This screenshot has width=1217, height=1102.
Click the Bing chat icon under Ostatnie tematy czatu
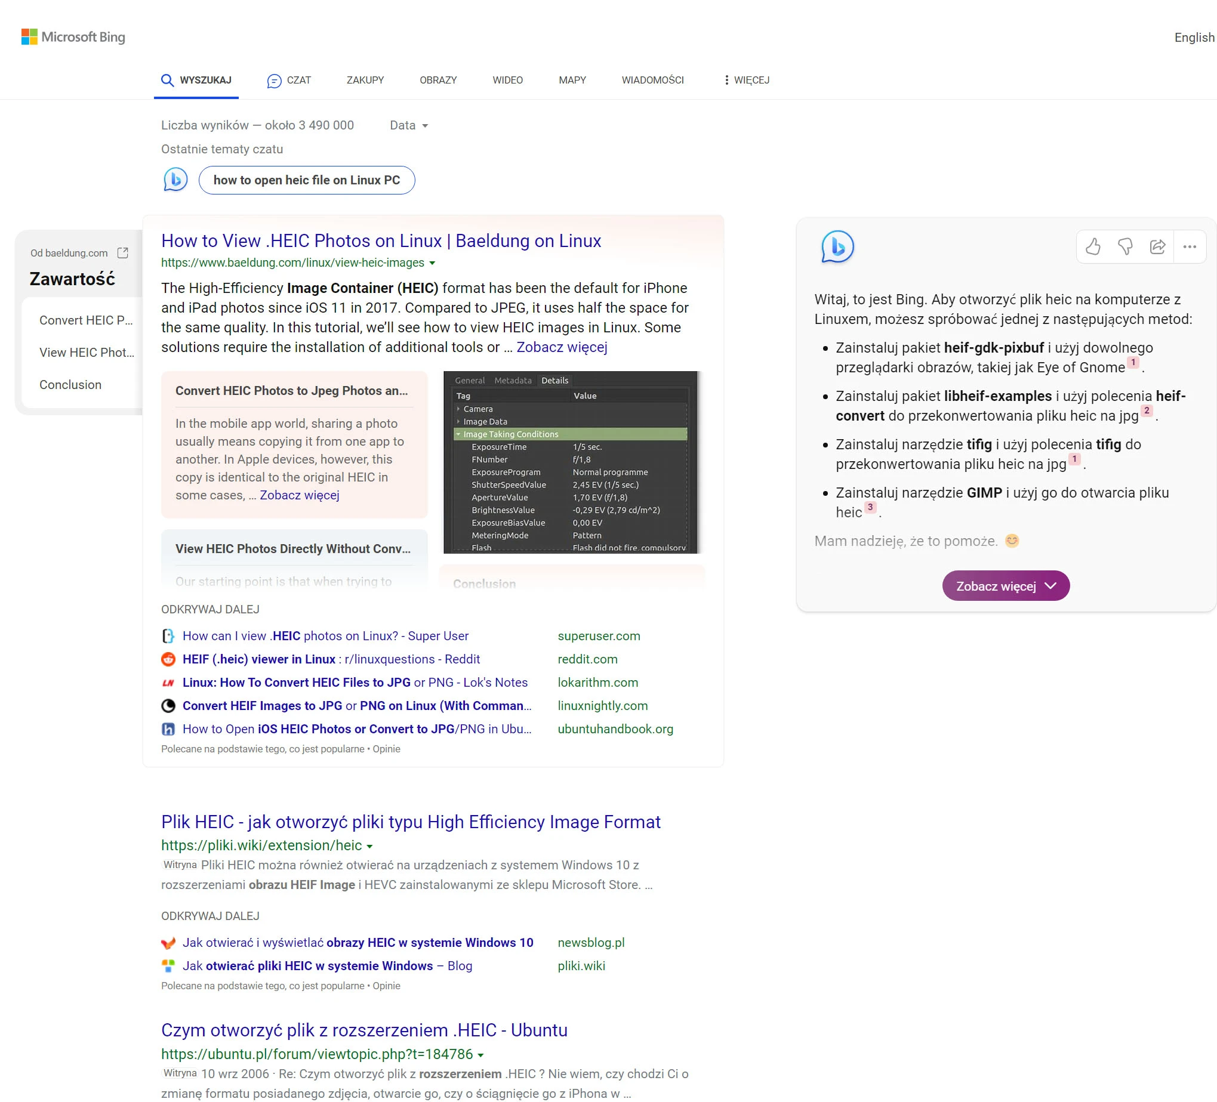click(175, 180)
